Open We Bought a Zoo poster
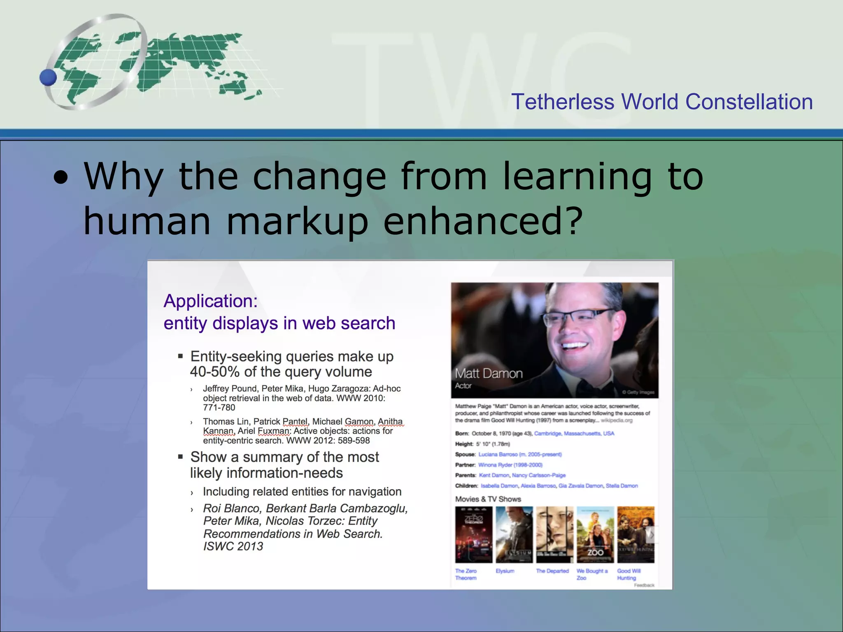Screen dimensions: 843x632 (595, 534)
